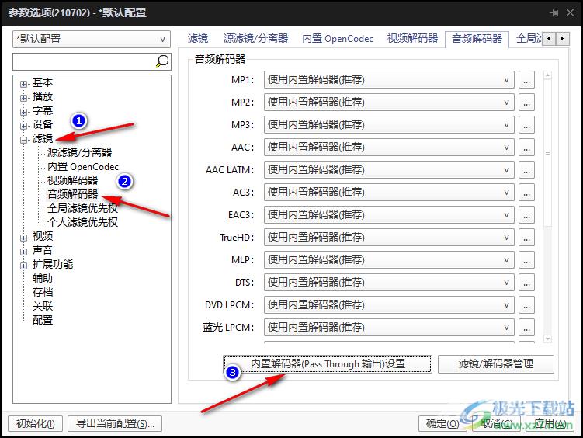Select 内置 OpenCodec in the tree

[82, 166]
